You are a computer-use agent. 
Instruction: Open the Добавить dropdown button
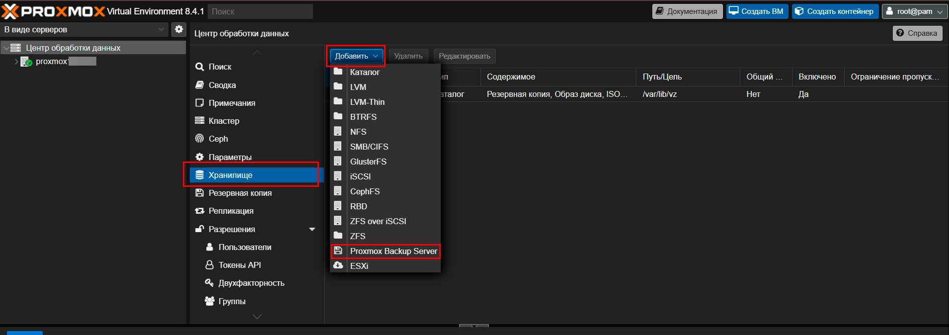356,56
